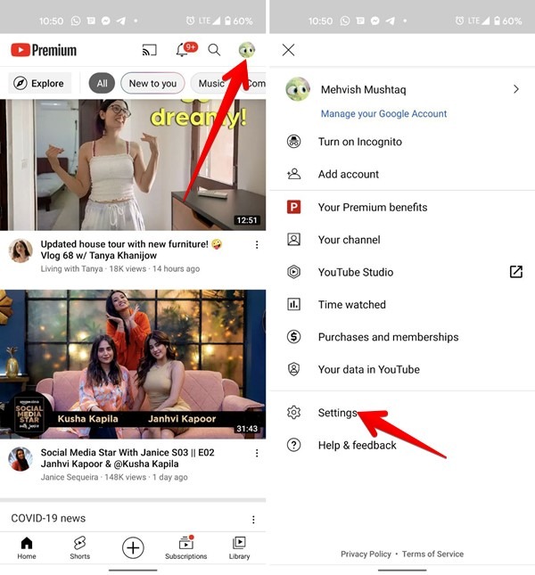Tap the Create plus button
535x575 pixels.
click(x=133, y=548)
